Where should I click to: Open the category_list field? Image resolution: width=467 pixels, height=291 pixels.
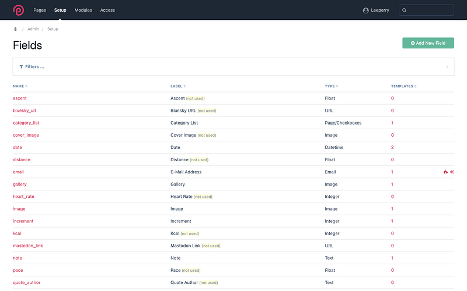click(x=26, y=123)
